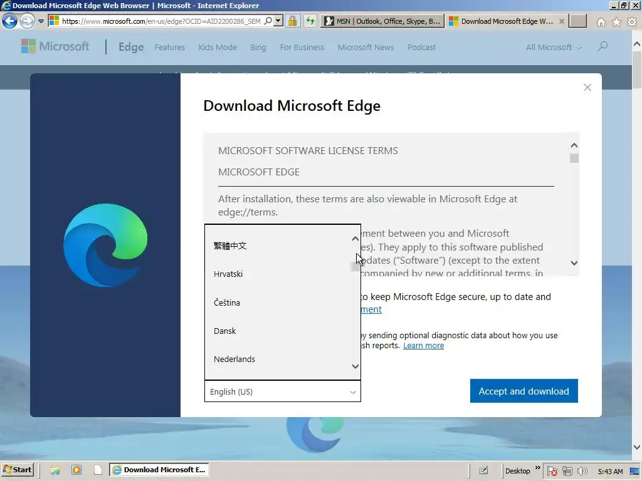Click the show desktop tray icon
The image size is (642, 481).
coord(635,471)
